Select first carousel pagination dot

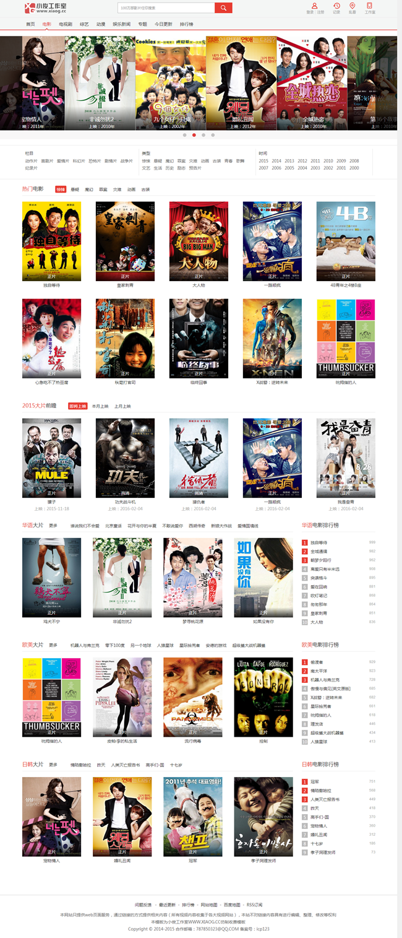click(x=184, y=134)
